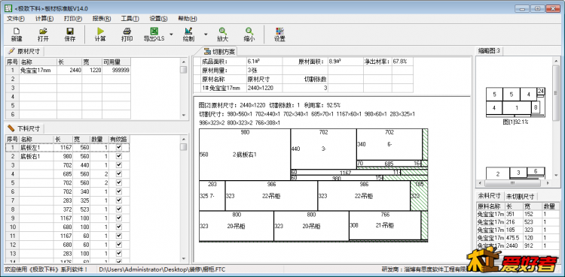Expand dropdown arrow beside 绘制

coord(206,35)
